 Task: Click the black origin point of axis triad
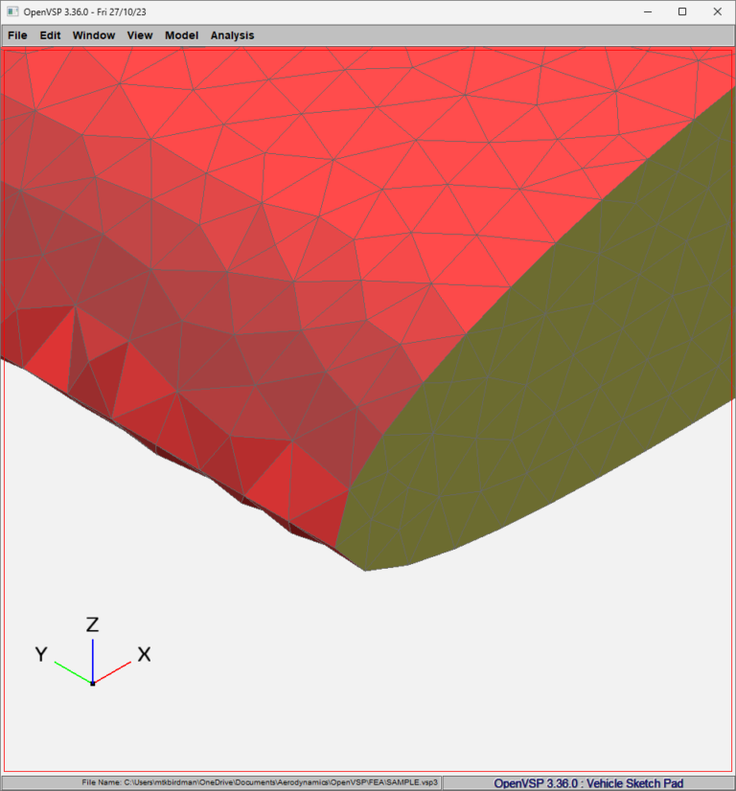pyautogui.click(x=92, y=683)
